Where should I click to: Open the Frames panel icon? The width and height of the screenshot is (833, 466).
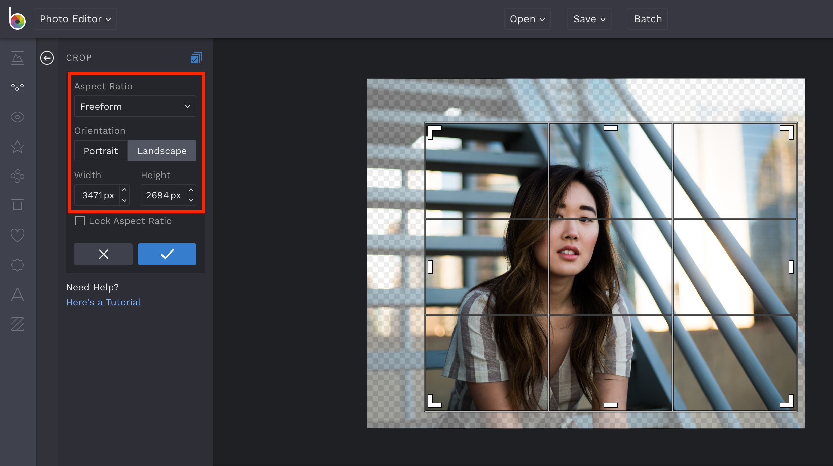[17, 206]
